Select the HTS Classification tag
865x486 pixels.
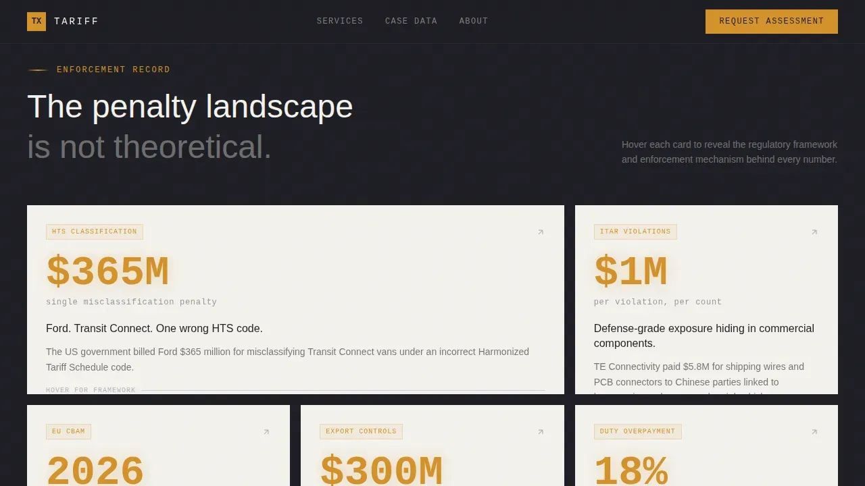coord(95,232)
